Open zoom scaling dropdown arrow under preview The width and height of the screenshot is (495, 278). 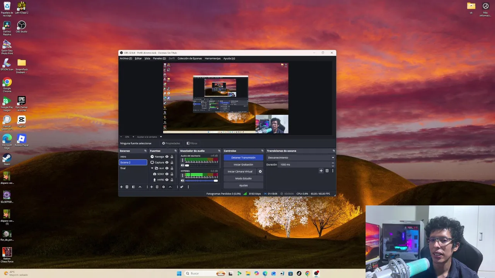click(x=161, y=137)
